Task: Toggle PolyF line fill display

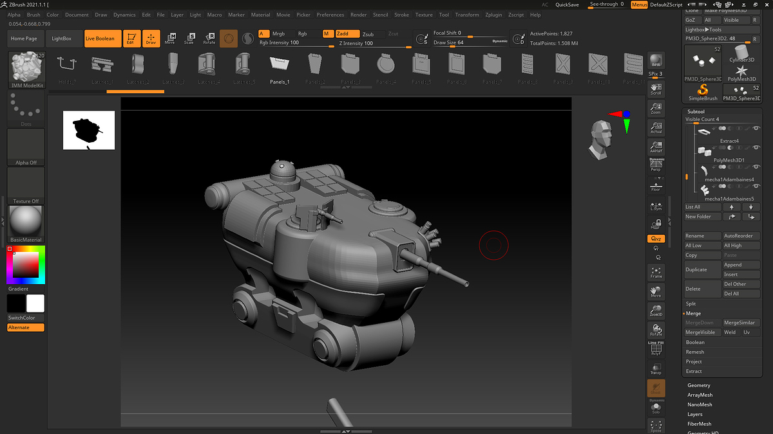Action: (656, 348)
